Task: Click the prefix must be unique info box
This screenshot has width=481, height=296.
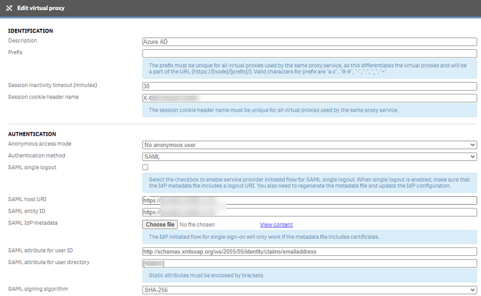Action: click(x=310, y=68)
